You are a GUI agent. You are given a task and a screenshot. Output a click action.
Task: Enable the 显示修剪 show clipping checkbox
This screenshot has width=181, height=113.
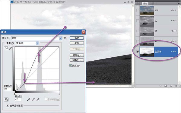(x=46, y=99)
